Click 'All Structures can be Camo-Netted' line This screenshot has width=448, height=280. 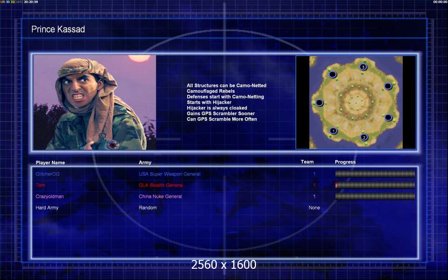(x=227, y=85)
